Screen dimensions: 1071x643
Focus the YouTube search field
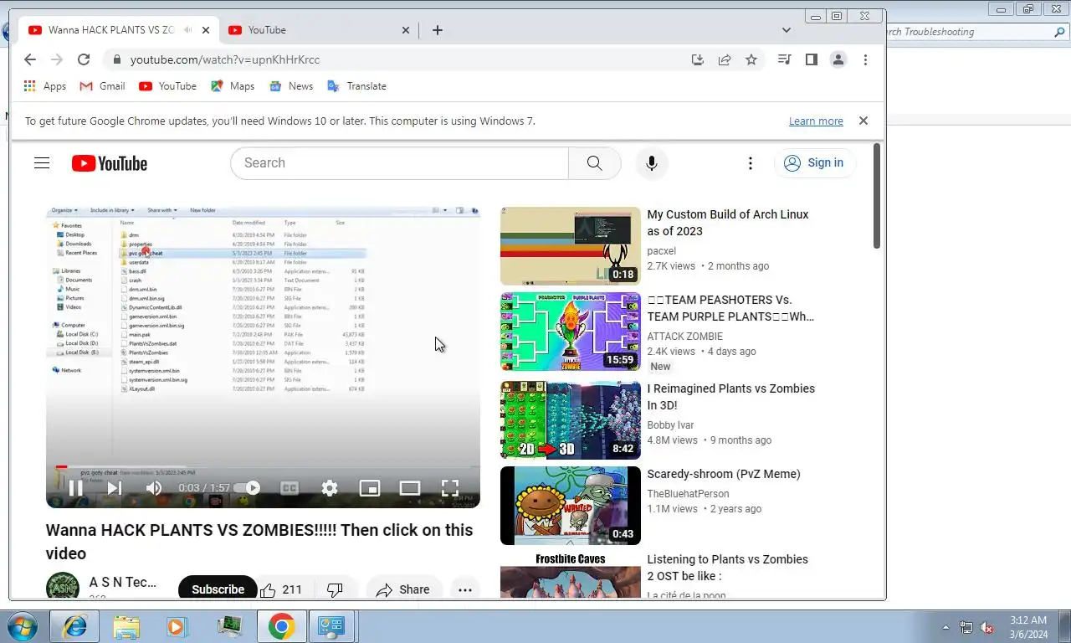tap(399, 163)
